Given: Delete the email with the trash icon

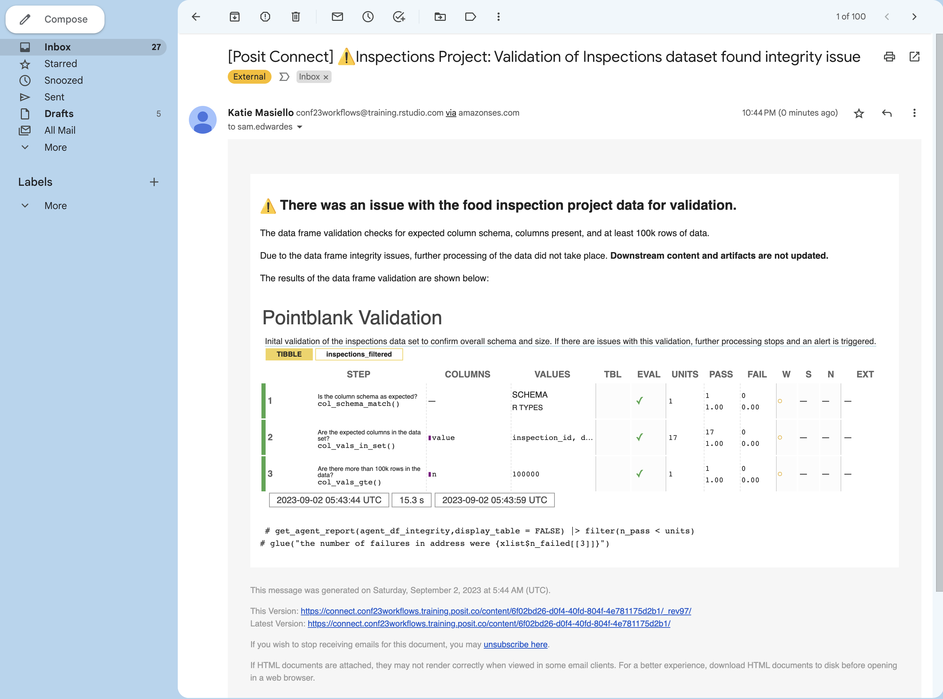Looking at the screenshot, I should 296,17.
